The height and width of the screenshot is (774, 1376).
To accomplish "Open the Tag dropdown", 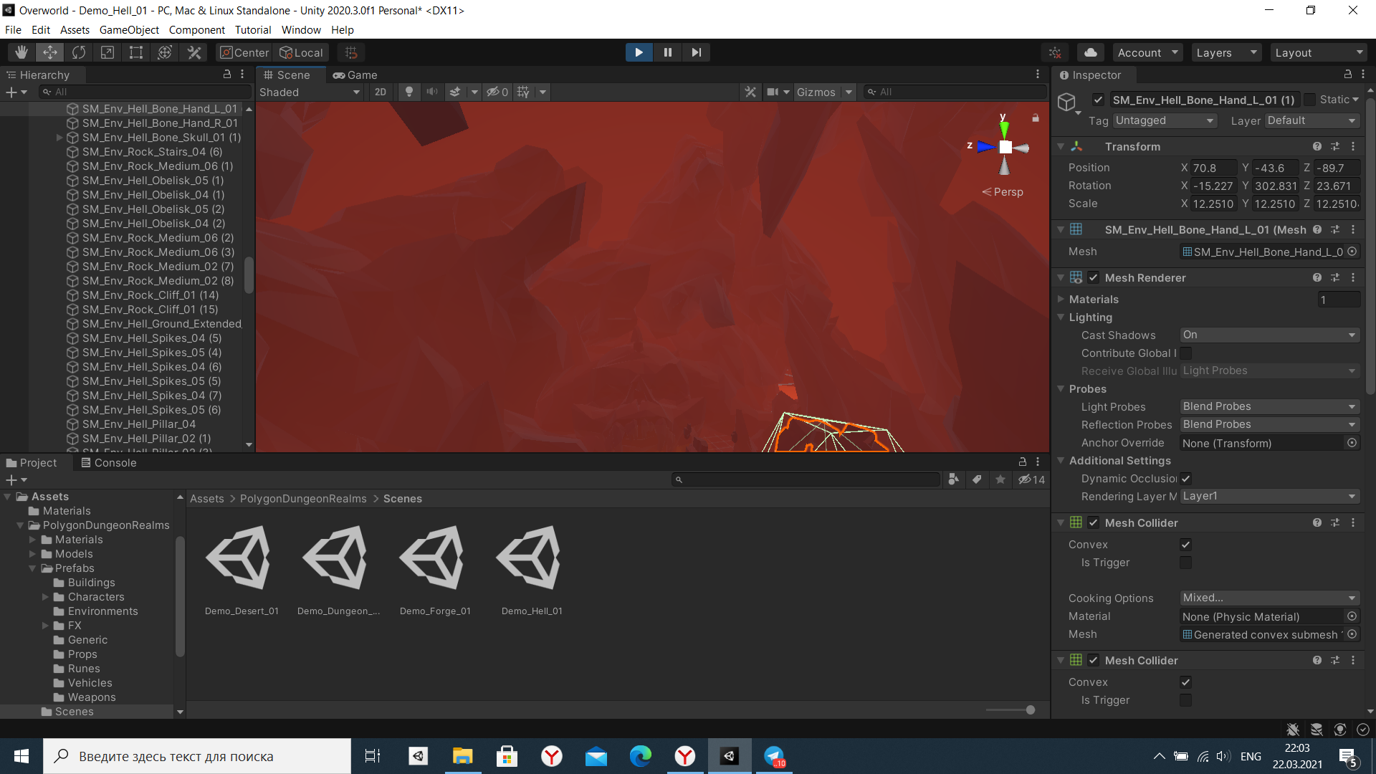I will pyautogui.click(x=1164, y=120).
